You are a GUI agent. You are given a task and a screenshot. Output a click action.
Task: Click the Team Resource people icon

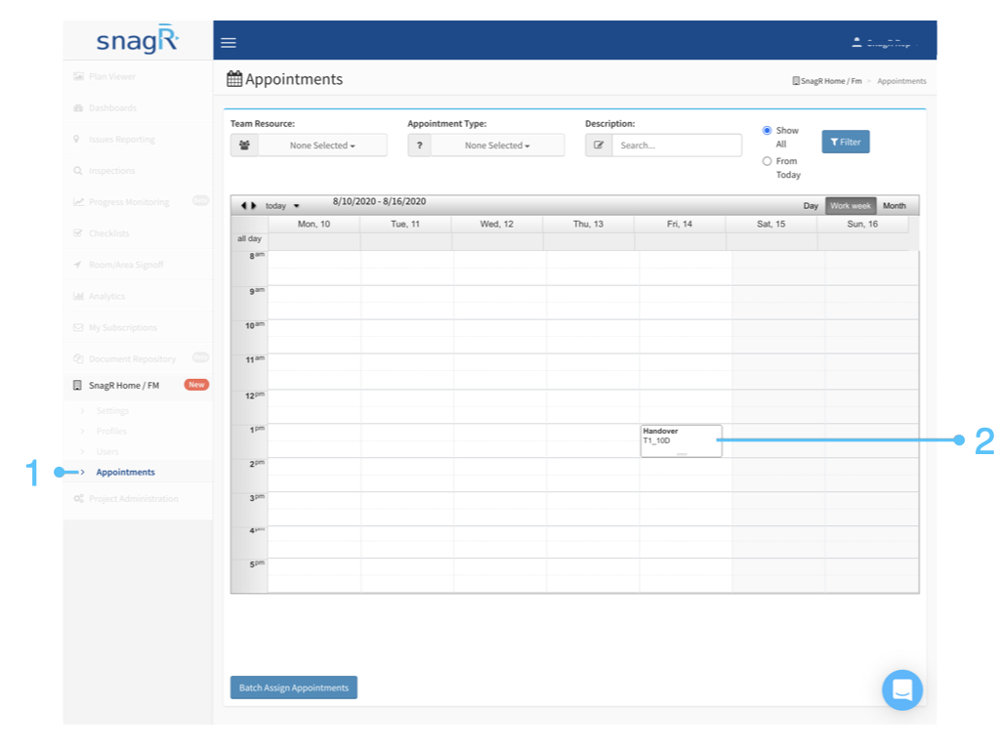click(244, 146)
